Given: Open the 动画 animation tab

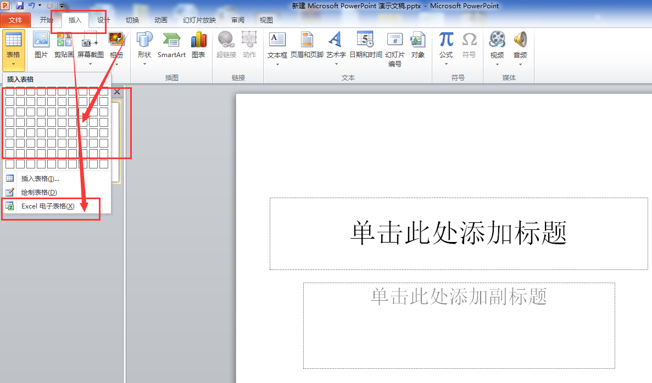Looking at the screenshot, I should pyautogui.click(x=161, y=20).
